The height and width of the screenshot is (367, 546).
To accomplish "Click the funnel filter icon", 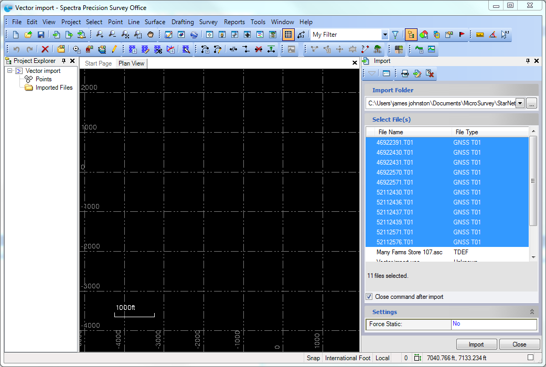I will click(395, 35).
